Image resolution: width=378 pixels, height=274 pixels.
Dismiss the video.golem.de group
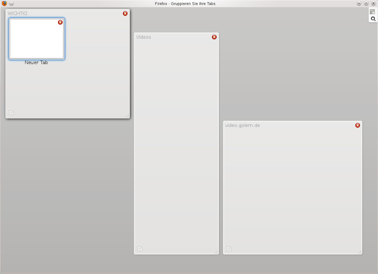[x=358, y=125]
